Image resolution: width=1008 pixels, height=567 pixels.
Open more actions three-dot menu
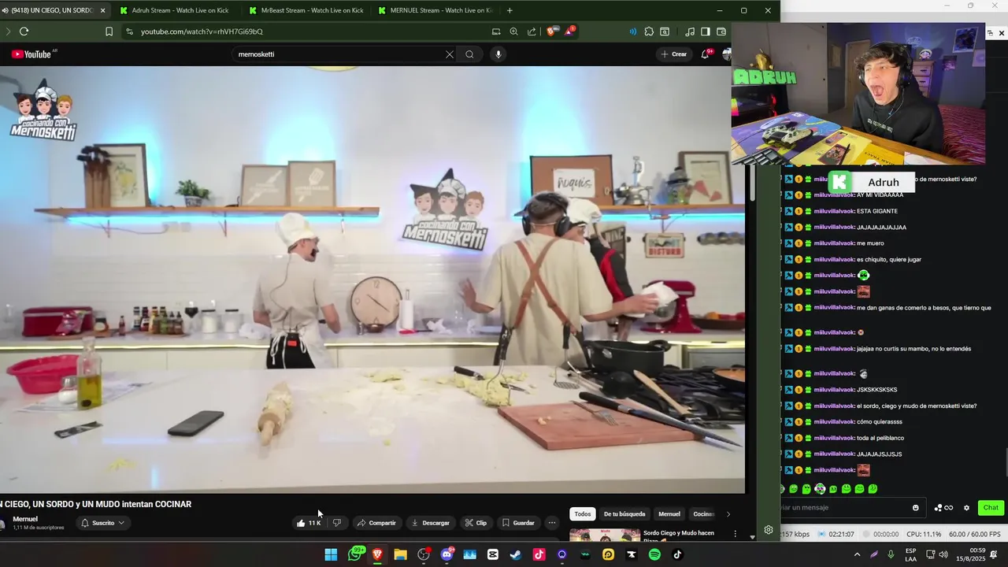point(552,523)
